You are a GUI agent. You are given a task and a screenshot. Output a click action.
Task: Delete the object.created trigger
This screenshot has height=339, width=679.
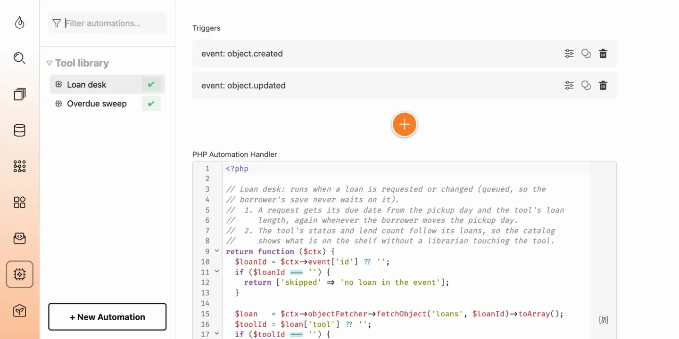(x=603, y=54)
